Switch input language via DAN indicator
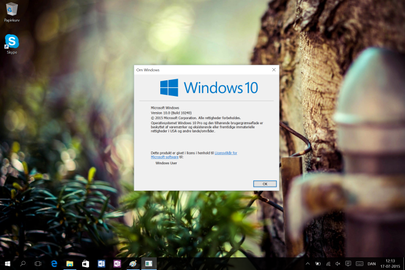The height and width of the screenshot is (270, 405). pos(371,264)
